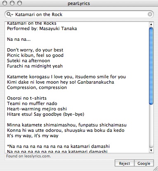
Task: Search lyrics with the Google button
Action: pos(144,163)
